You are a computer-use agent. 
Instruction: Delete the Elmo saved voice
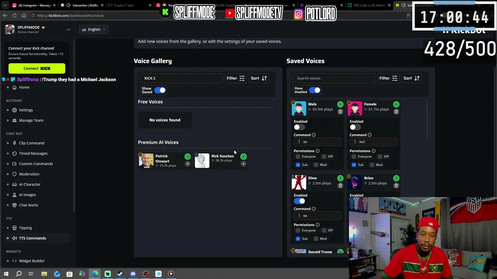tap(340, 186)
